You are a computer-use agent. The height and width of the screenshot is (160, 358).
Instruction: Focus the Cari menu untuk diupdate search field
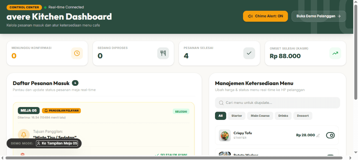coord(277,103)
